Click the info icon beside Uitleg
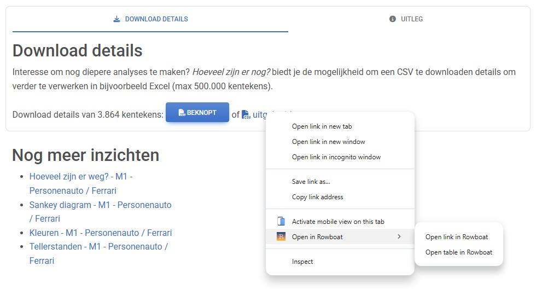Viewport: 536px width, 289px height. pyautogui.click(x=392, y=19)
